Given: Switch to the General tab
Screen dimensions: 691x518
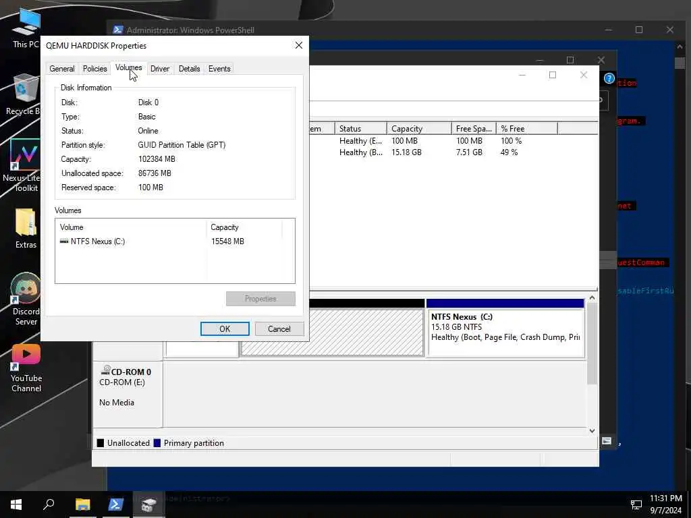Looking at the screenshot, I should pos(61,69).
